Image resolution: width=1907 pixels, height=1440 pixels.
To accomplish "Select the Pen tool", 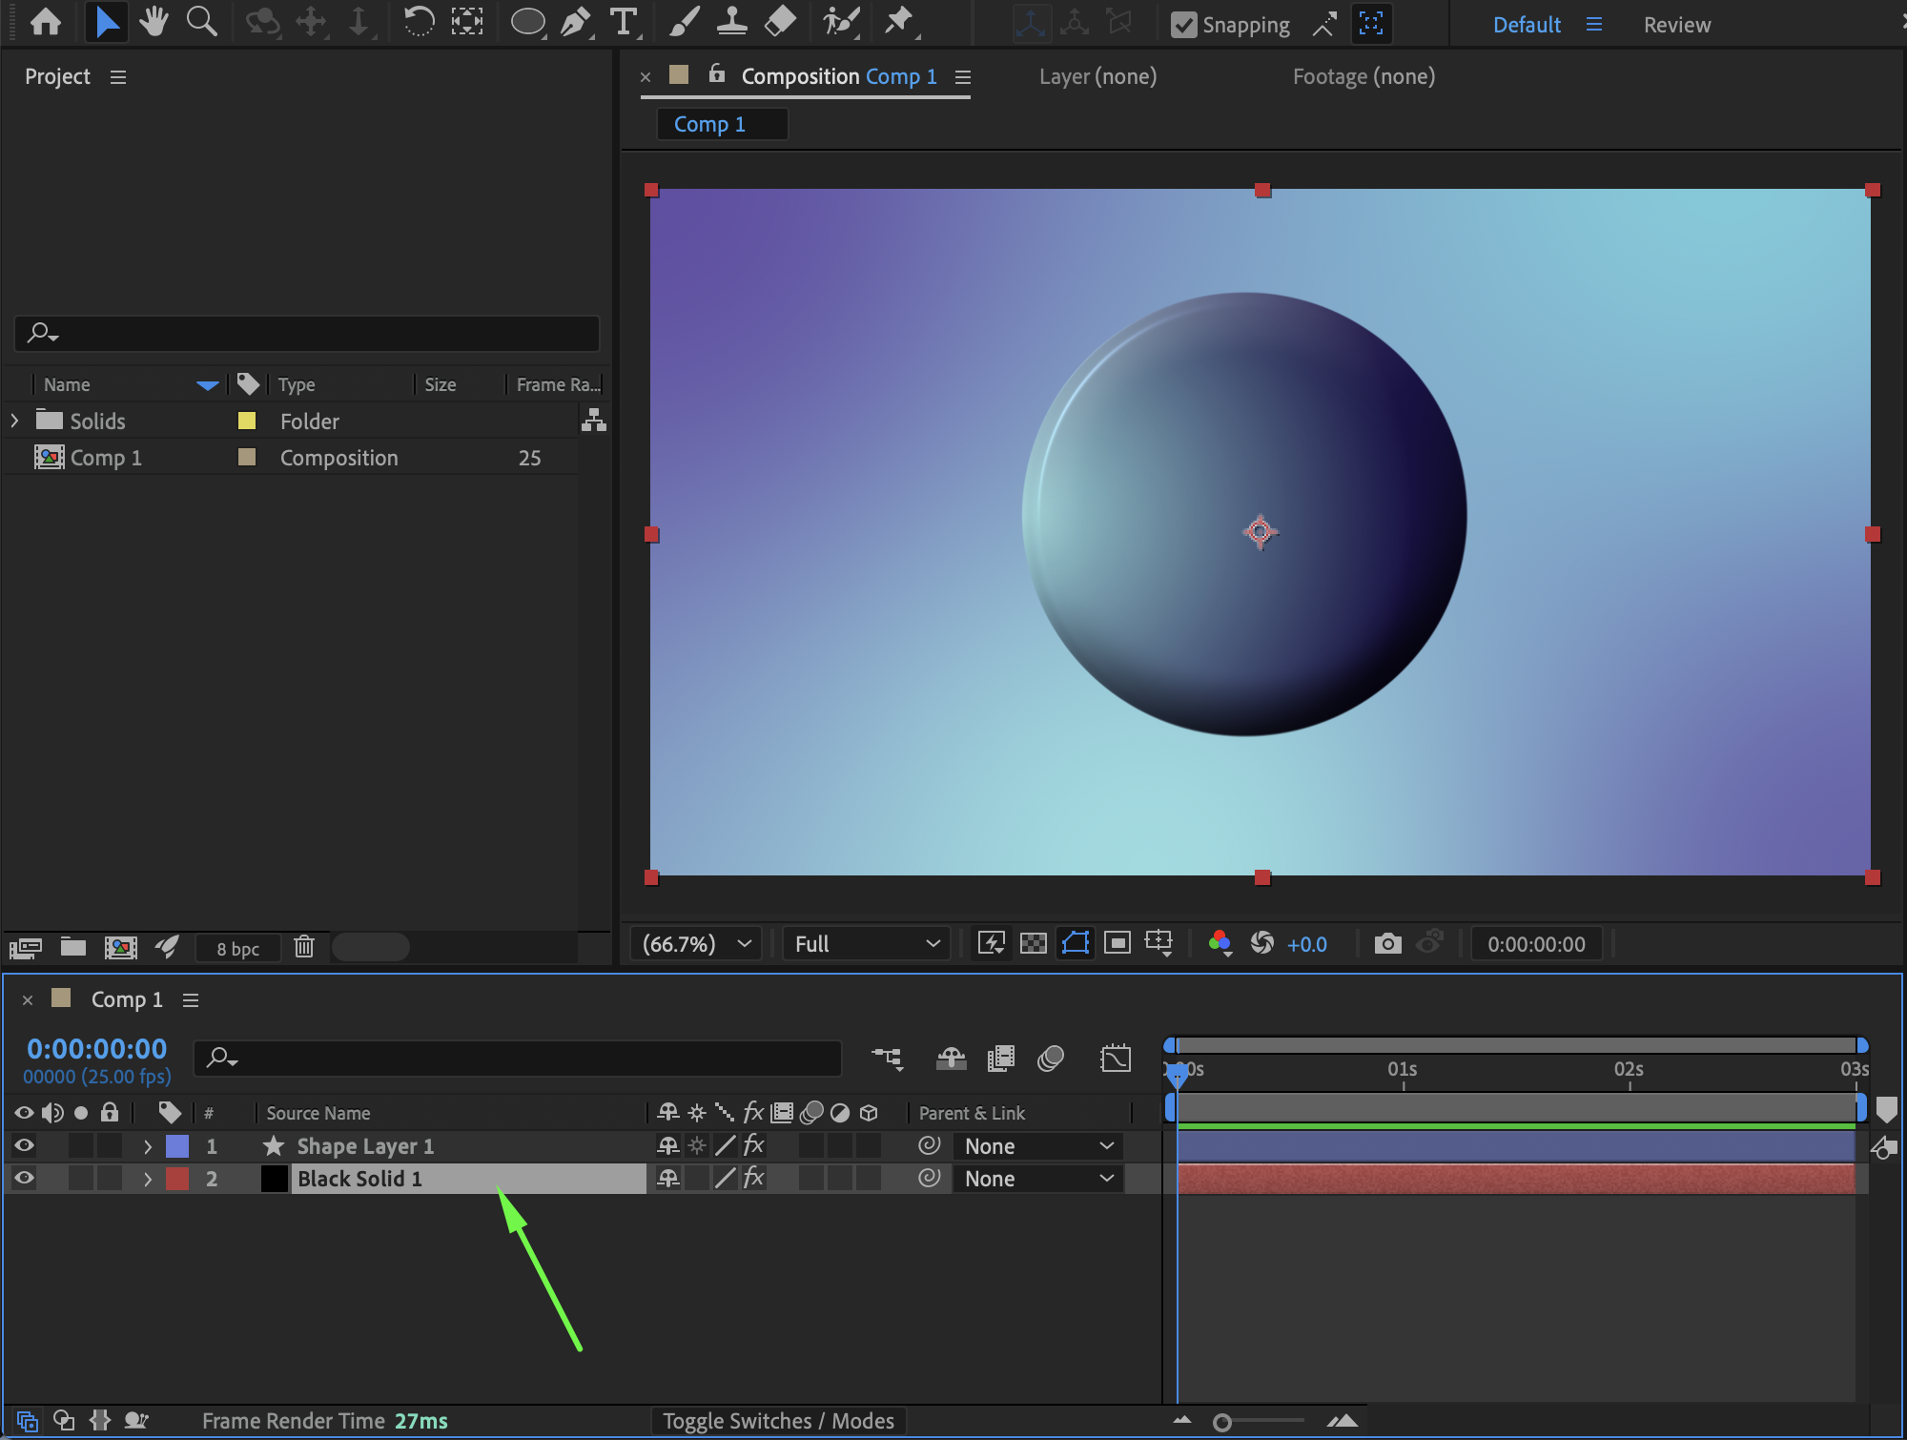I will 575,22.
